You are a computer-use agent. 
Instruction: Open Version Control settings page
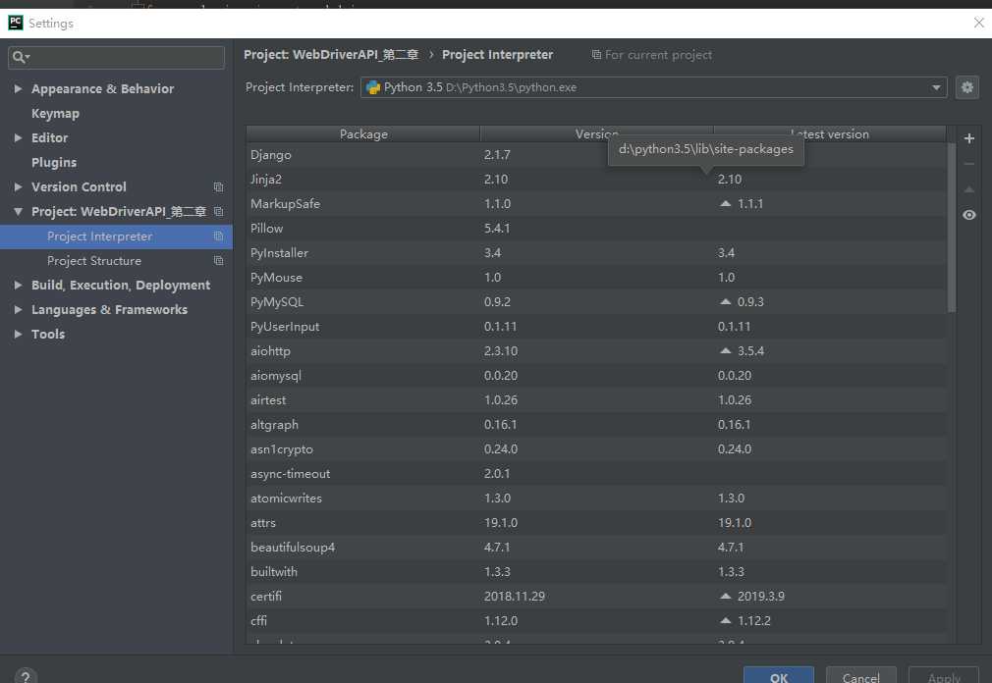[79, 187]
